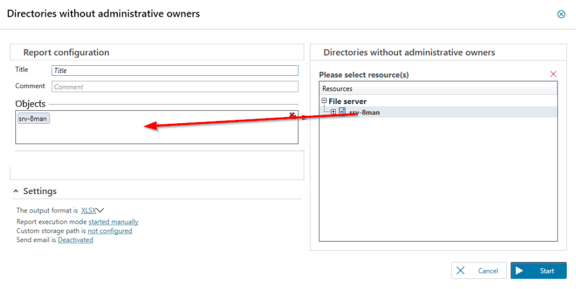Expand the srv-8man tree node
This screenshot has height=289, width=576.
[333, 112]
